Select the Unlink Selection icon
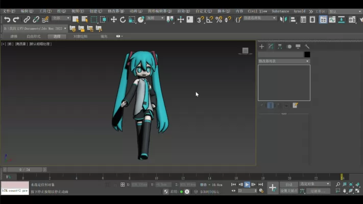This screenshot has width=363, height=204. click(x=36, y=20)
